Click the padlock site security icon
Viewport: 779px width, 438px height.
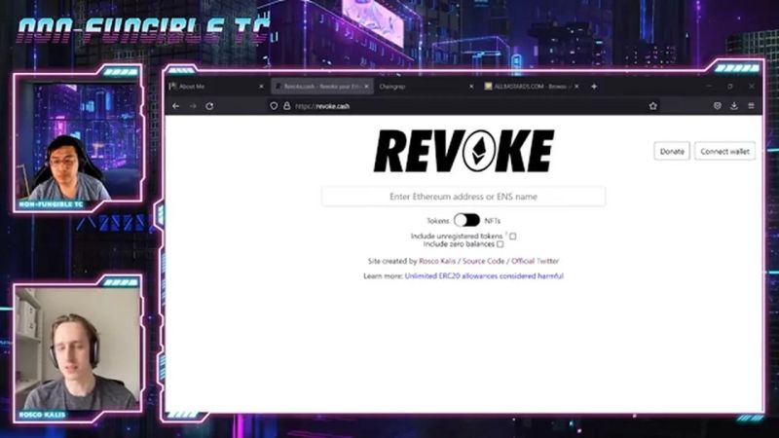pos(286,106)
